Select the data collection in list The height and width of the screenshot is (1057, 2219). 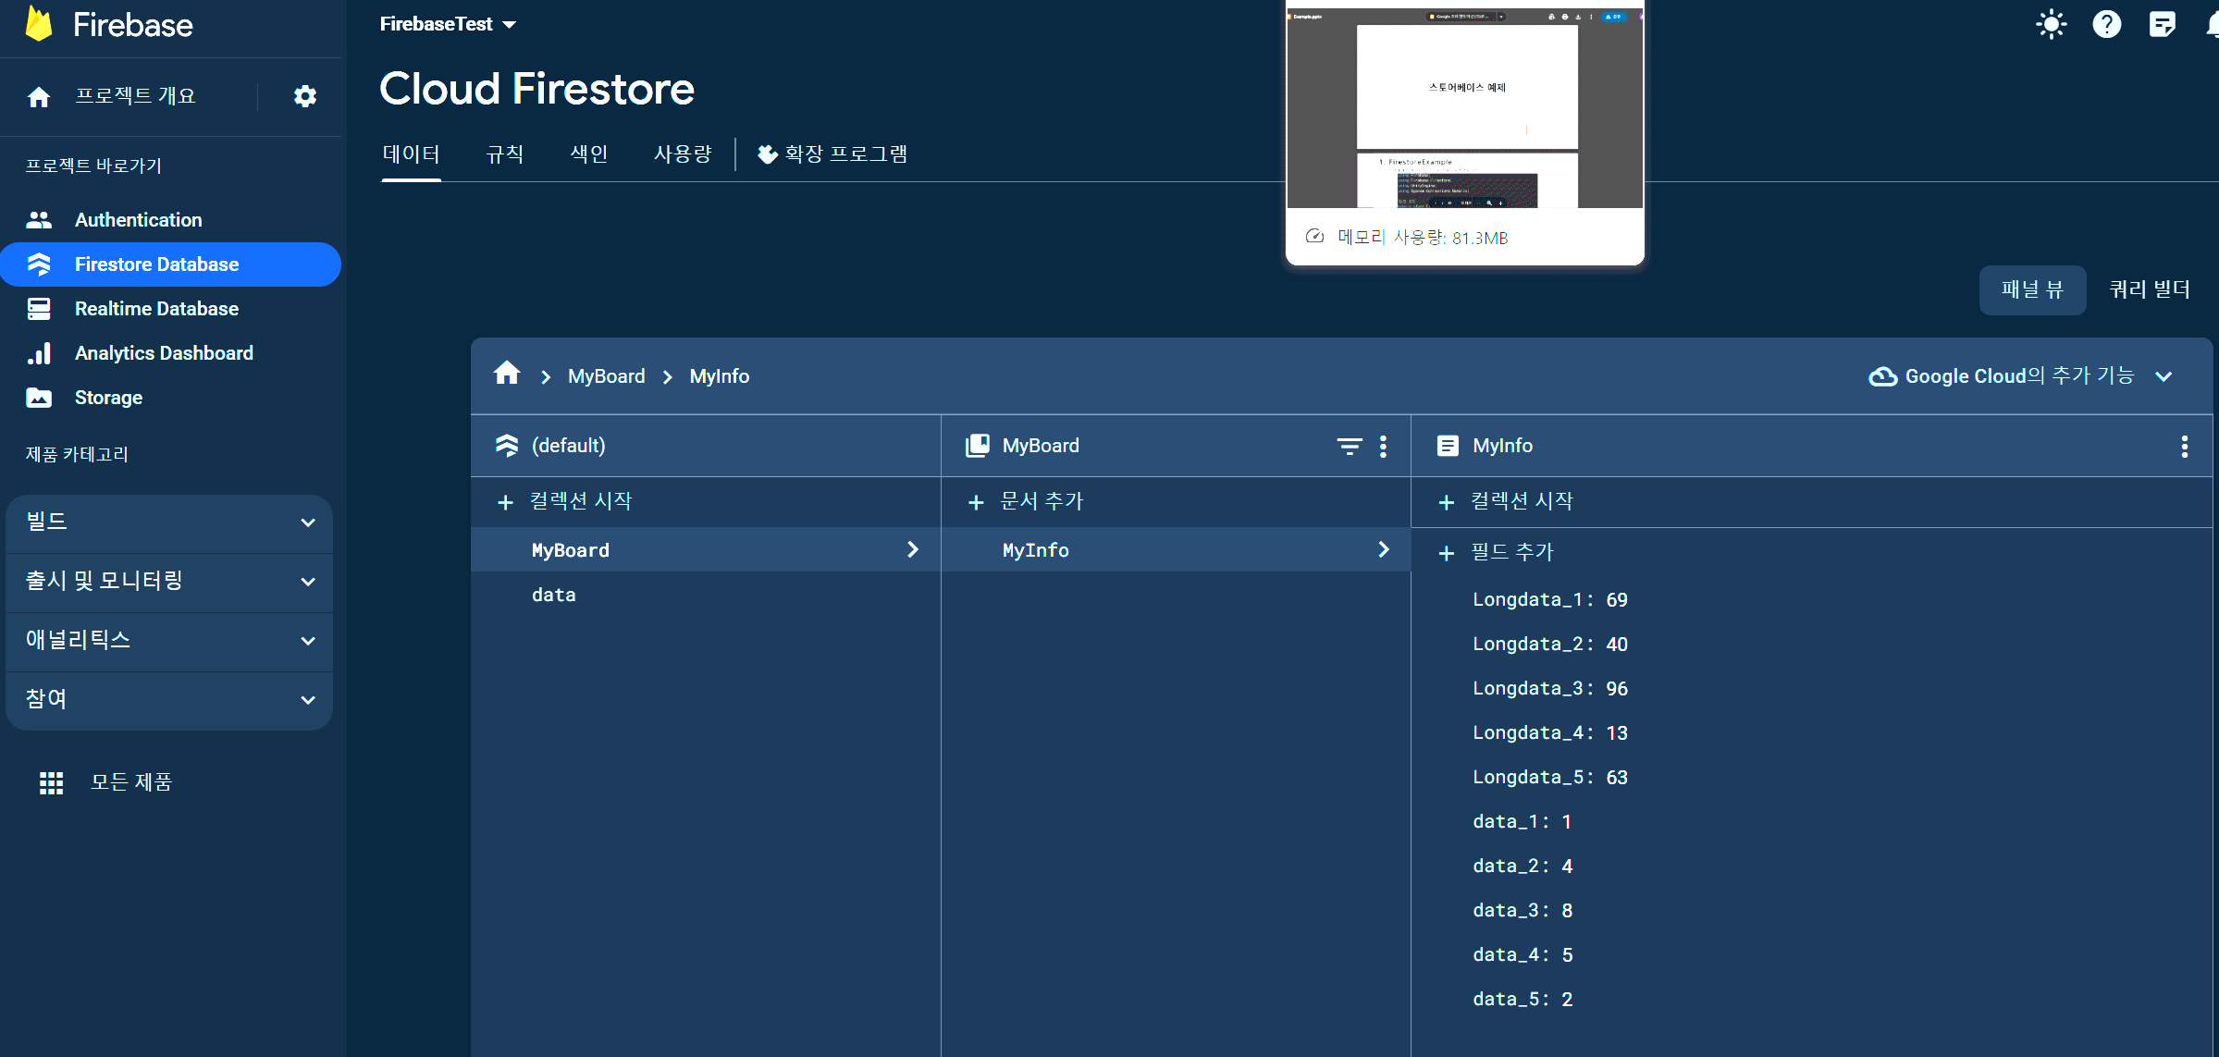[553, 596]
